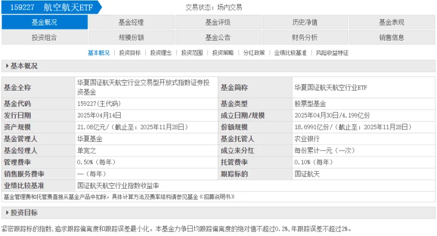Click asset size 21.08亿元 value
The image size is (437, 236).
133,127
